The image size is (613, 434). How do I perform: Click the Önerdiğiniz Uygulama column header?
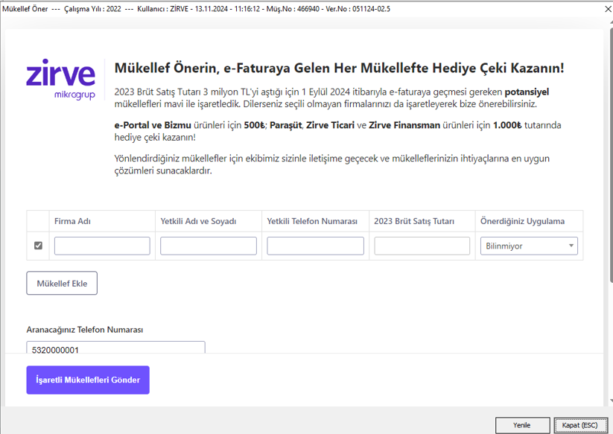click(x=522, y=221)
